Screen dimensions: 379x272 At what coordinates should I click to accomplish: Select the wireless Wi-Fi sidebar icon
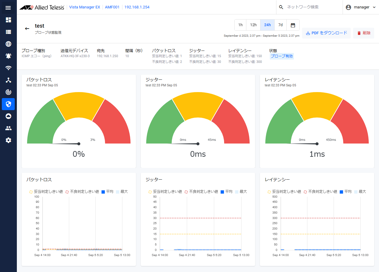coord(8,68)
